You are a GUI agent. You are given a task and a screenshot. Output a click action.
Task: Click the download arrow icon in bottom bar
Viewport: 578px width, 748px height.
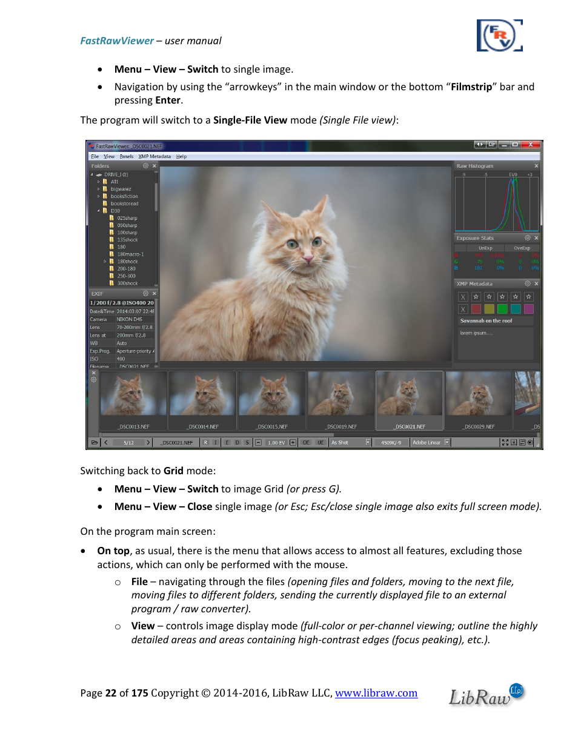(x=514, y=442)
